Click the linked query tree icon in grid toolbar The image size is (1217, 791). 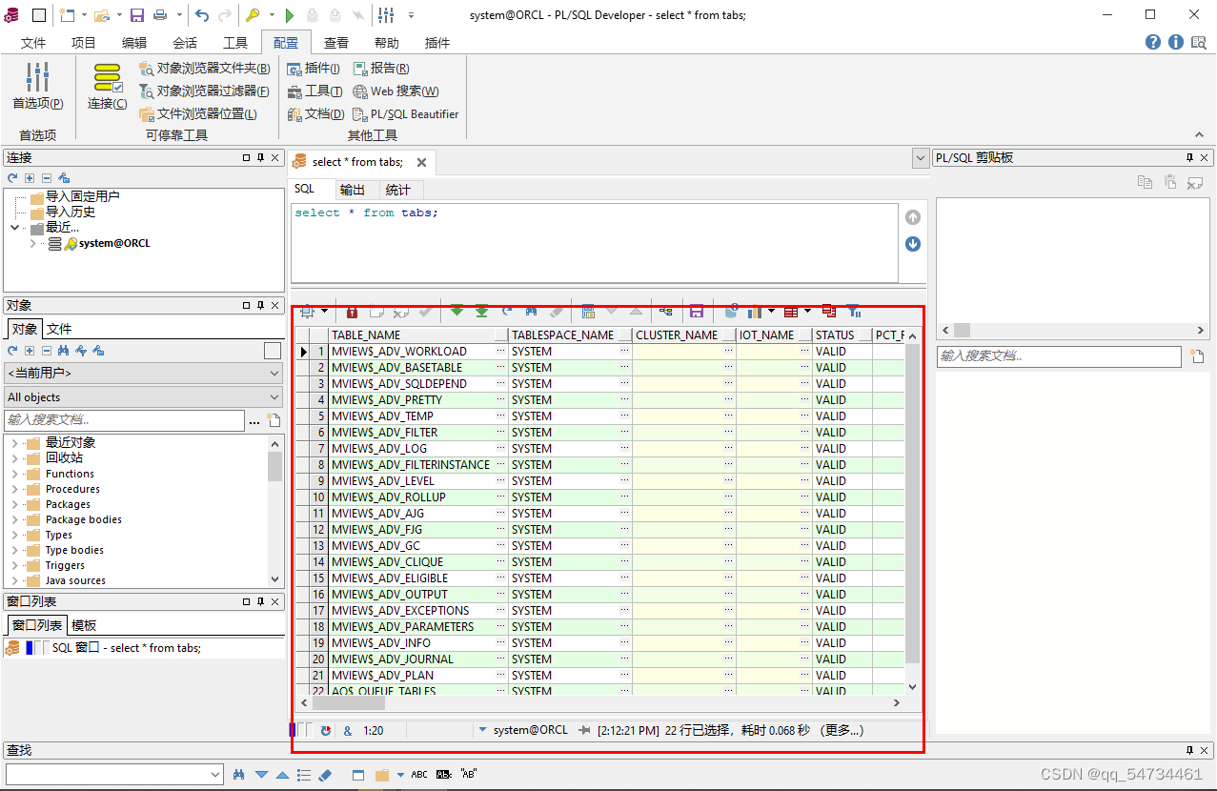coord(666,312)
